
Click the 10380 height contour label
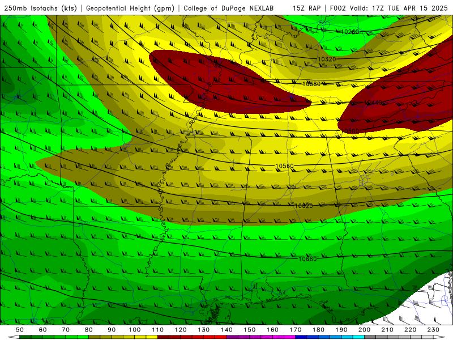tap(311, 84)
